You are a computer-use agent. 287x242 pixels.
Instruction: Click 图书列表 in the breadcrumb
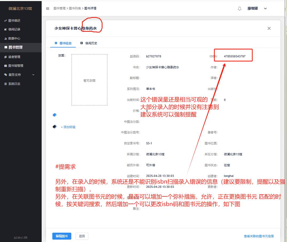click(76, 9)
